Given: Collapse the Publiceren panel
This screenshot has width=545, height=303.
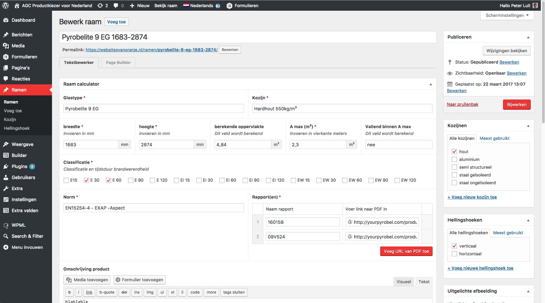Looking at the screenshot, I should [528, 37].
